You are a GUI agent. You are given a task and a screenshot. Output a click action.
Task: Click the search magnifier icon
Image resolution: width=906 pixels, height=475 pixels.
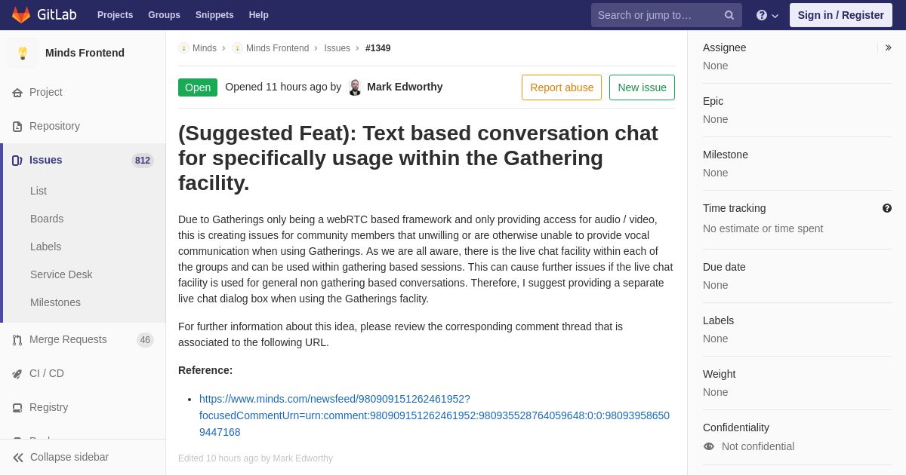[x=729, y=15]
